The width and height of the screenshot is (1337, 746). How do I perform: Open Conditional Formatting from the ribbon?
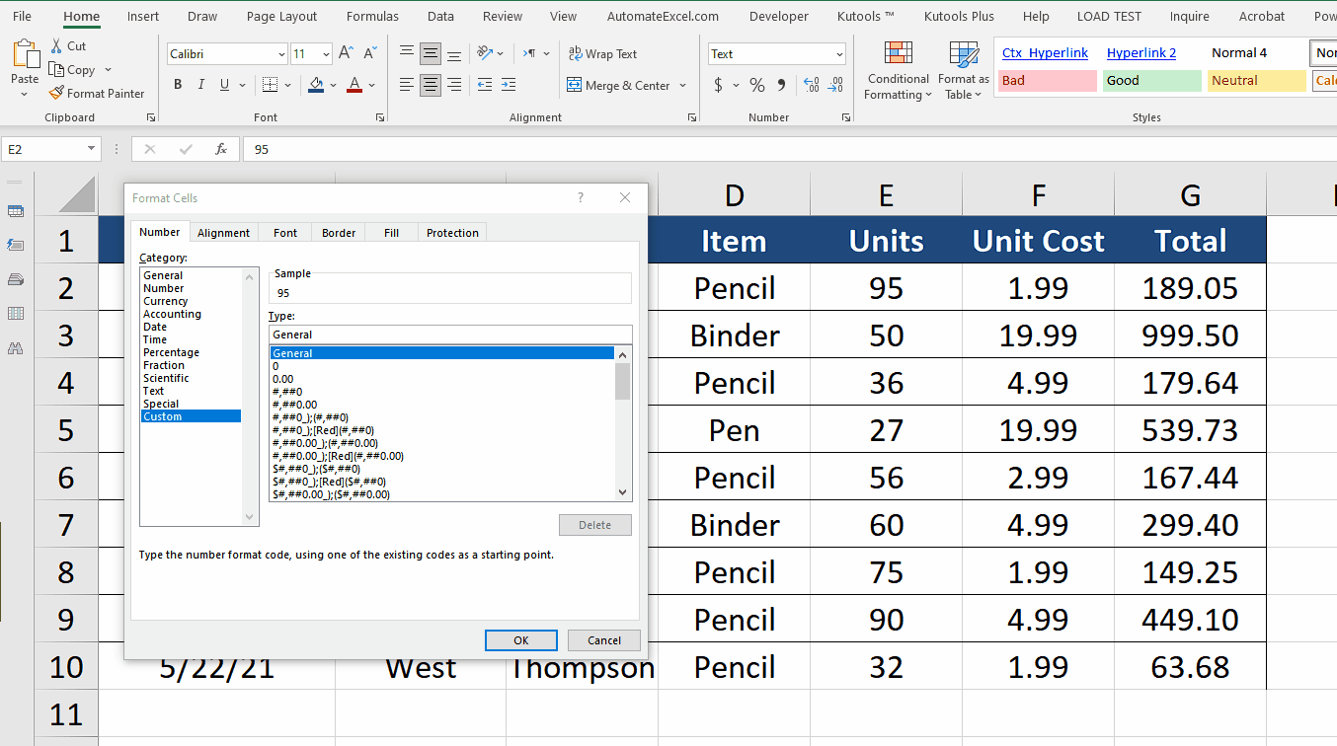(x=897, y=69)
